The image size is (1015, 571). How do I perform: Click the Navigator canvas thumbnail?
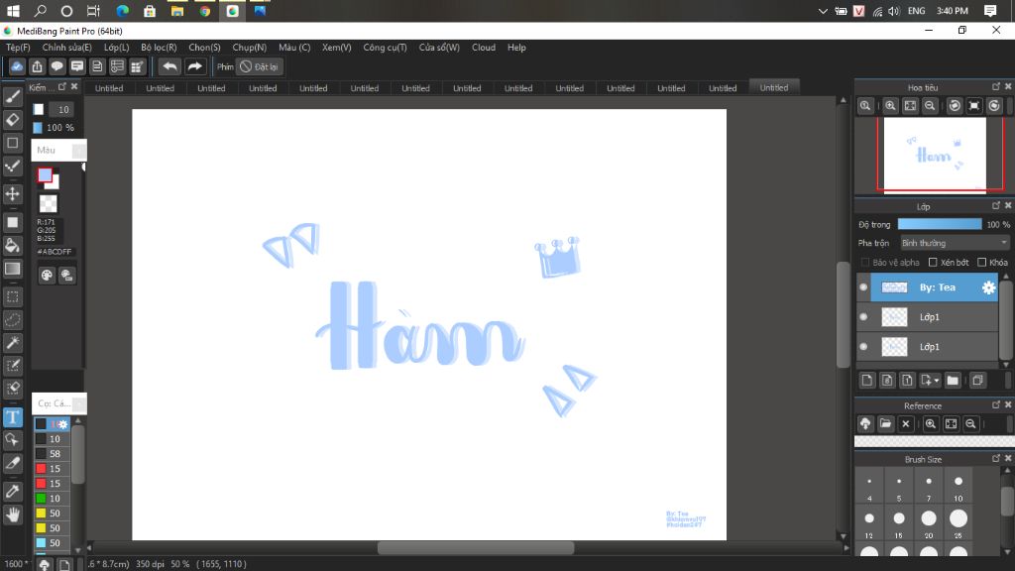(x=934, y=156)
